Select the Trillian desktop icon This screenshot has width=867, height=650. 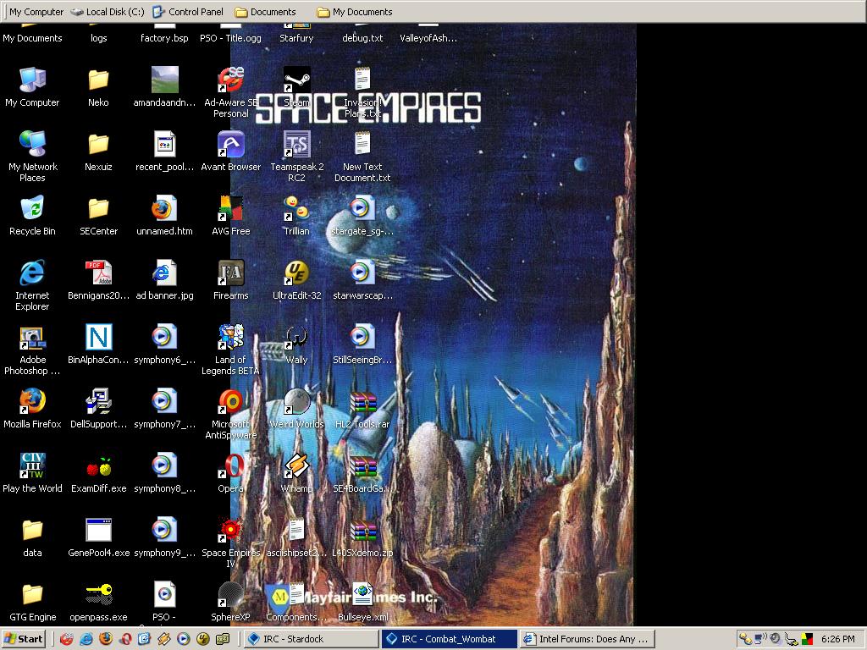[x=296, y=210]
